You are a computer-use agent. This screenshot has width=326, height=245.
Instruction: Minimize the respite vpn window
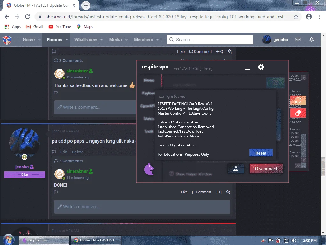(247, 70)
